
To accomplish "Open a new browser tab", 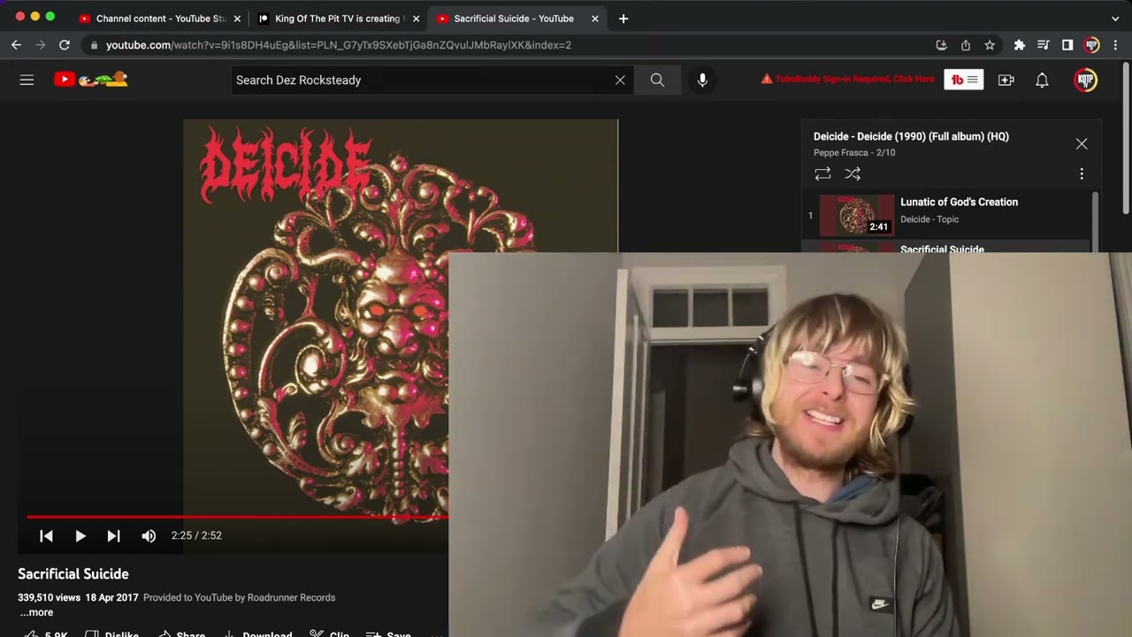I will (623, 19).
